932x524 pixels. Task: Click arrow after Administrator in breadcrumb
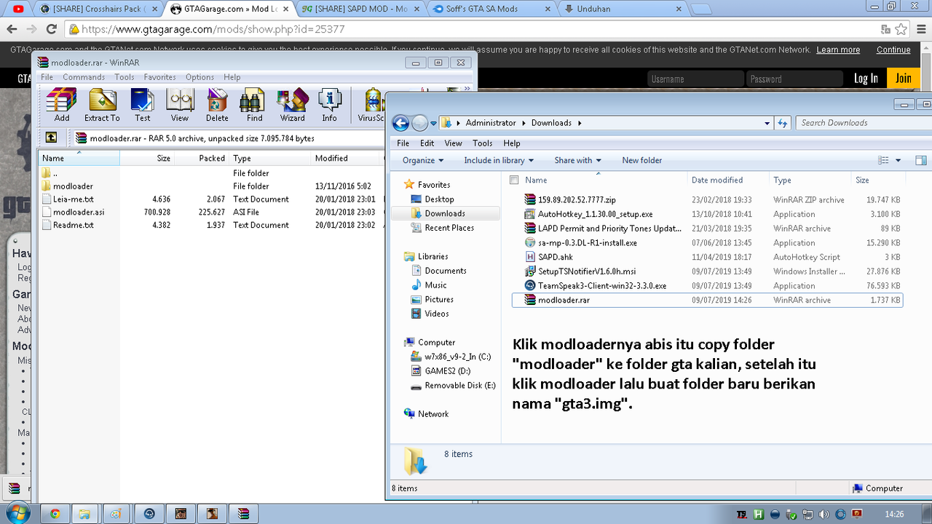pos(523,123)
